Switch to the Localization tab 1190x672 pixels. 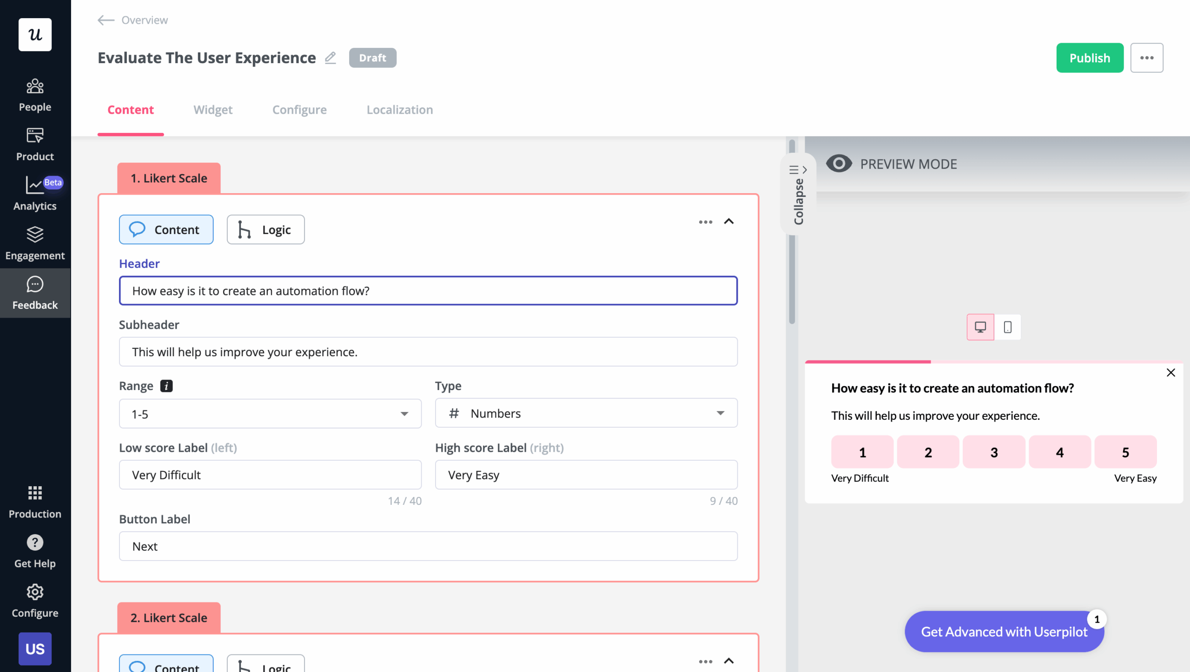(x=399, y=110)
